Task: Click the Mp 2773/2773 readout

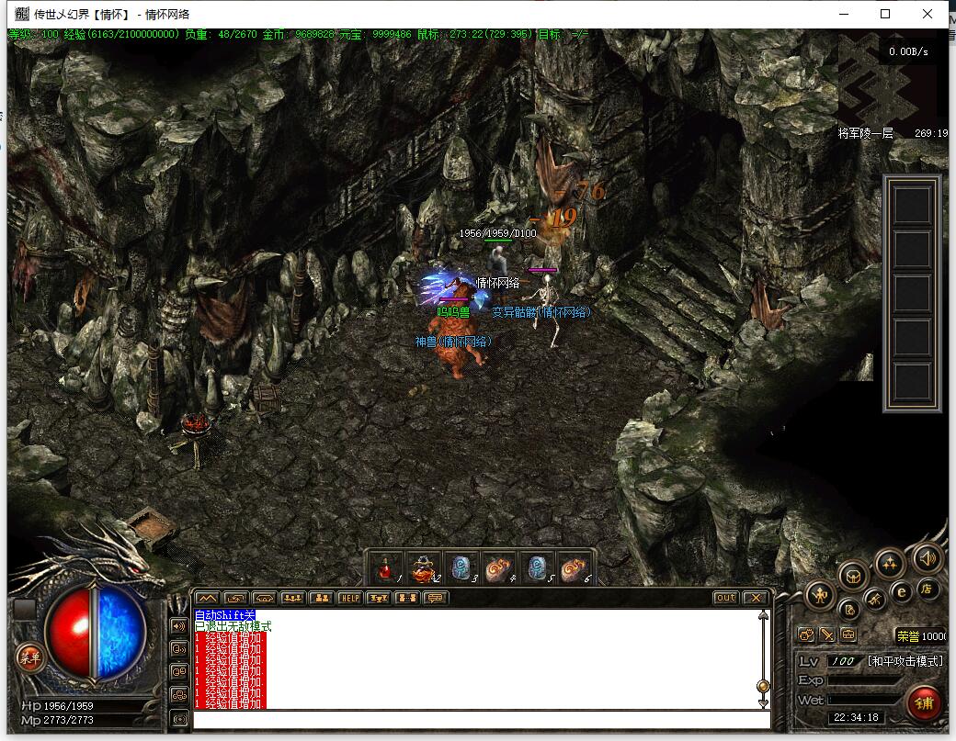Action: pos(57,720)
